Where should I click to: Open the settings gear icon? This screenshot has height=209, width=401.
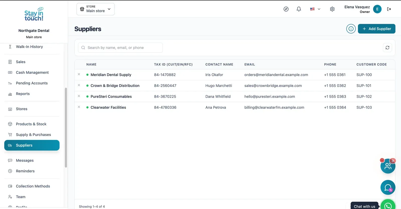click(332, 9)
